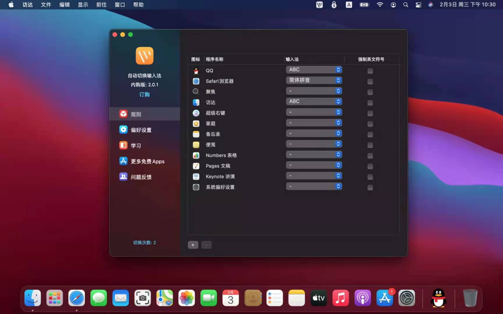Launch QQ from the Dock

[439, 298]
